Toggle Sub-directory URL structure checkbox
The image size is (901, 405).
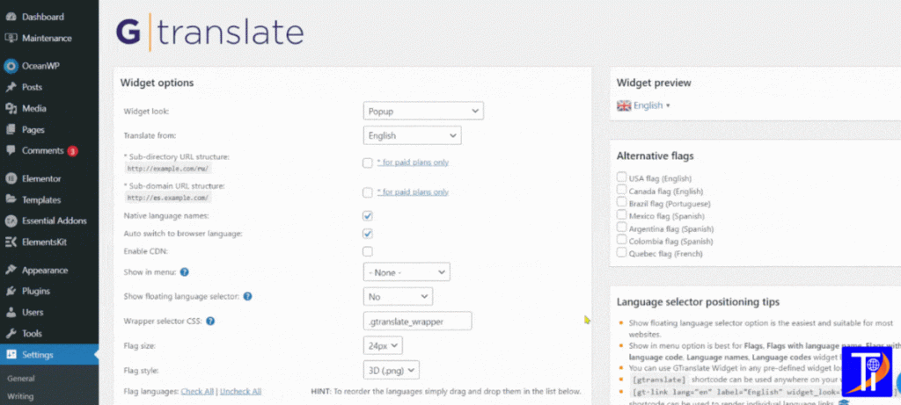click(x=367, y=163)
